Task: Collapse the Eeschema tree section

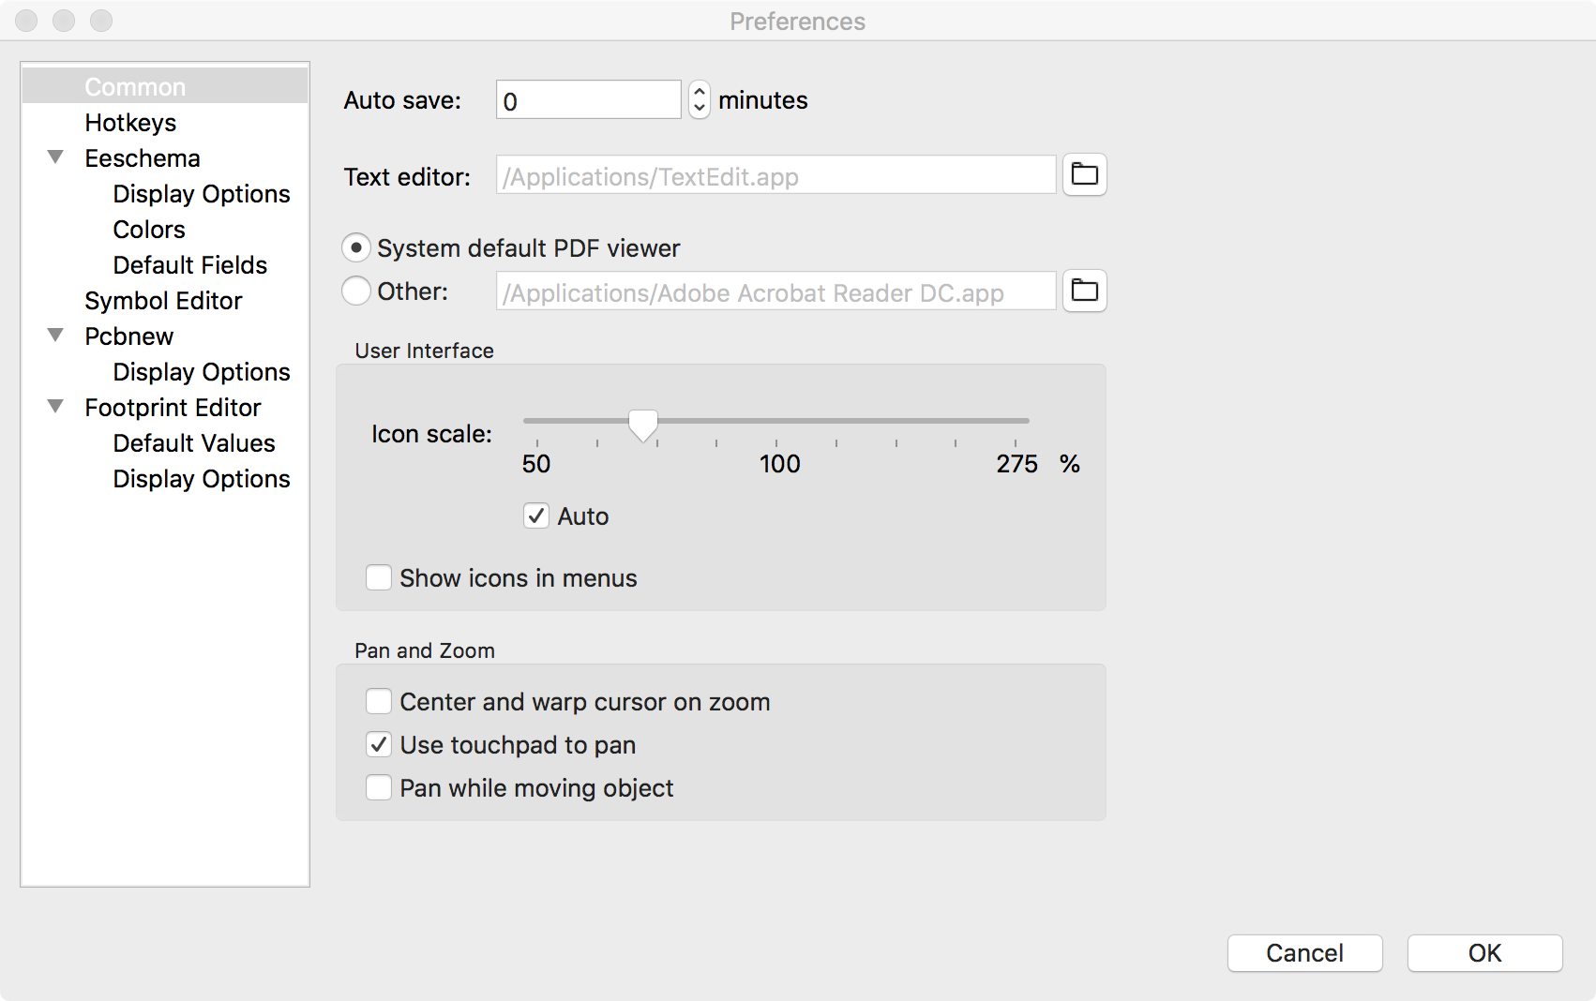Action: (x=56, y=157)
